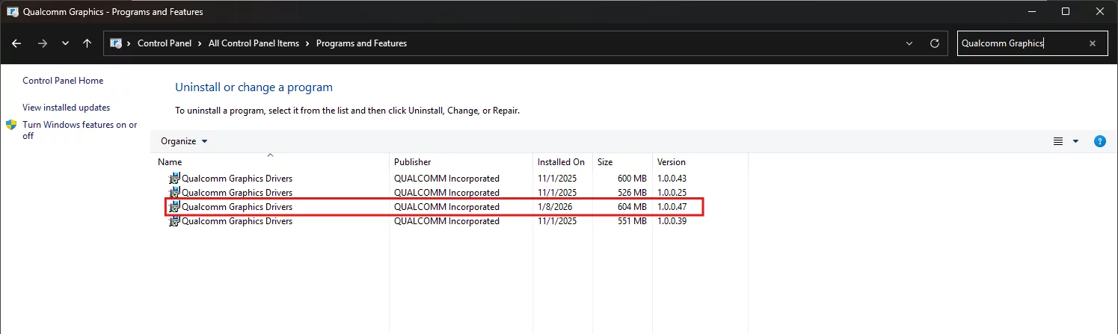Click All Control Panel Items breadcrumb
Image resolution: width=1118 pixels, height=334 pixels.
pos(254,43)
